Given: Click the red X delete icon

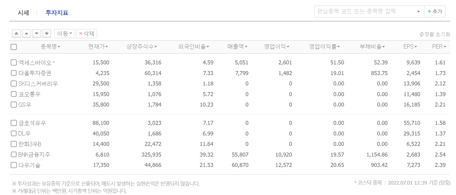Looking at the screenshot, I should pyautogui.click(x=81, y=33).
